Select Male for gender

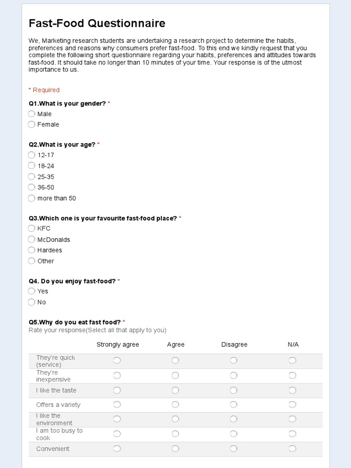tap(32, 114)
